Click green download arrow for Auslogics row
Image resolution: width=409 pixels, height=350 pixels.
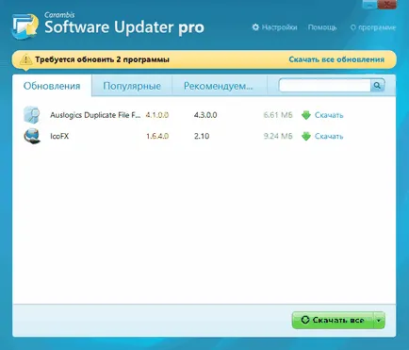[306, 115]
